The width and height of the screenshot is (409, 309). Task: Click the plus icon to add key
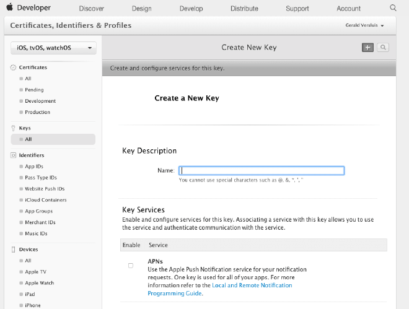367,48
